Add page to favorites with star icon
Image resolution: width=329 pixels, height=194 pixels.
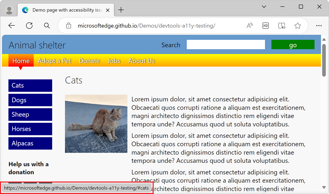tap(297, 26)
